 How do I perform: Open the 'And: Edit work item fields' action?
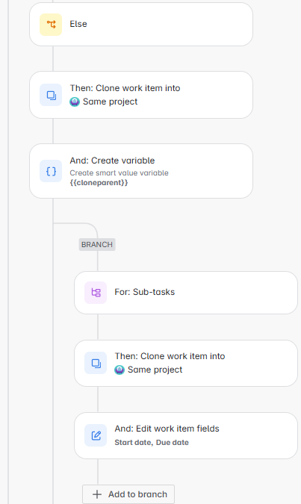186,435
